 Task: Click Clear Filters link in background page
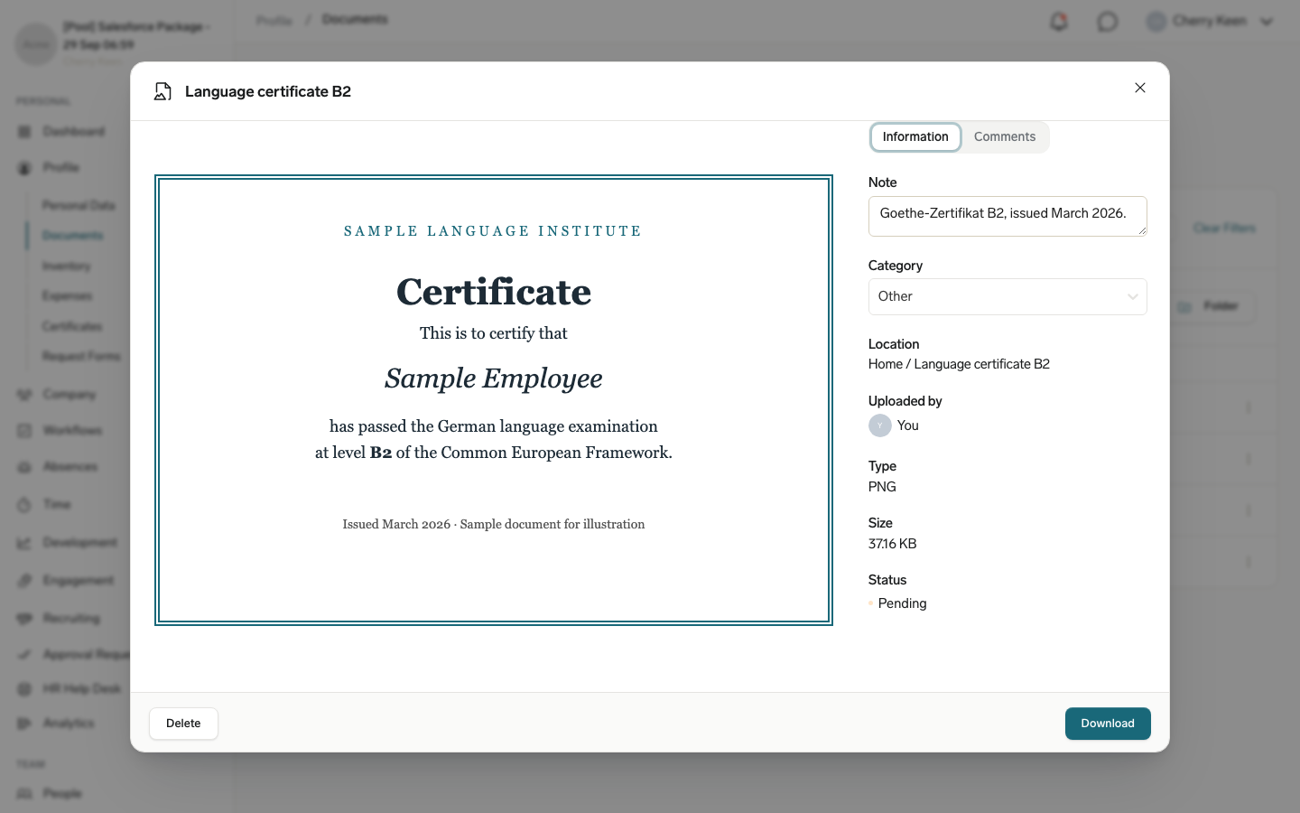pyautogui.click(x=1224, y=229)
